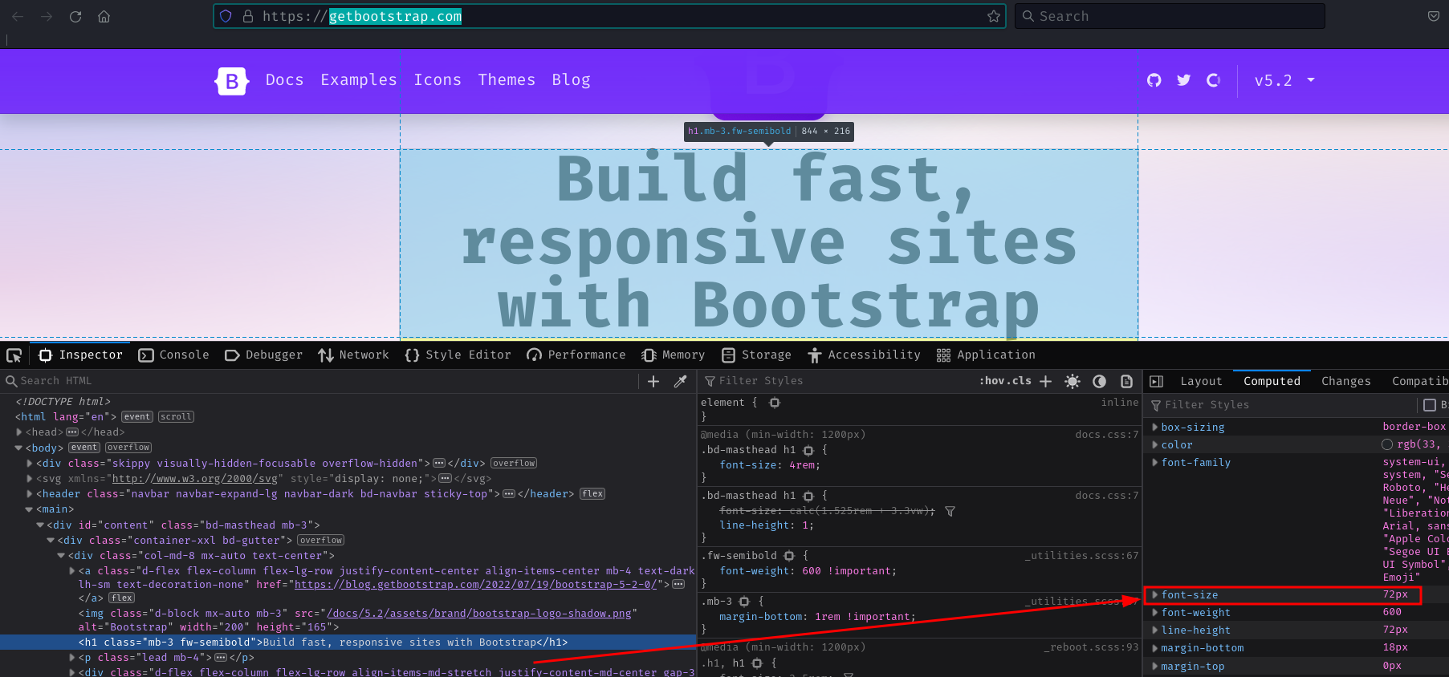Viewport: 1449px width, 677px height.
Task: Switch to the Console tab
Action: pos(173,355)
